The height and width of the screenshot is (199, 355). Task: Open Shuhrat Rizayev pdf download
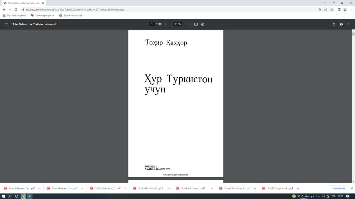(191, 188)
